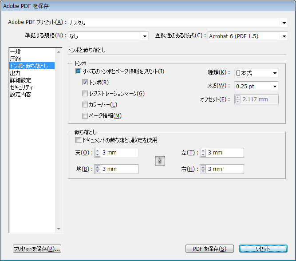Image resolution: width=296 pixels, height=261 pixels.
Task: Open the 種類(K) dropdown showing 日本式
Action: click(x=257, y=73)
